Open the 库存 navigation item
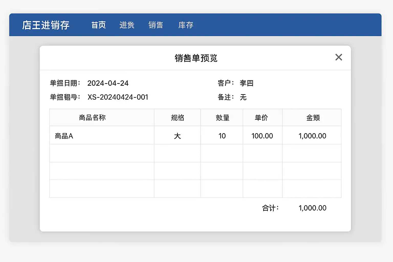The image size is (393, 262). (x=186, y=25)
